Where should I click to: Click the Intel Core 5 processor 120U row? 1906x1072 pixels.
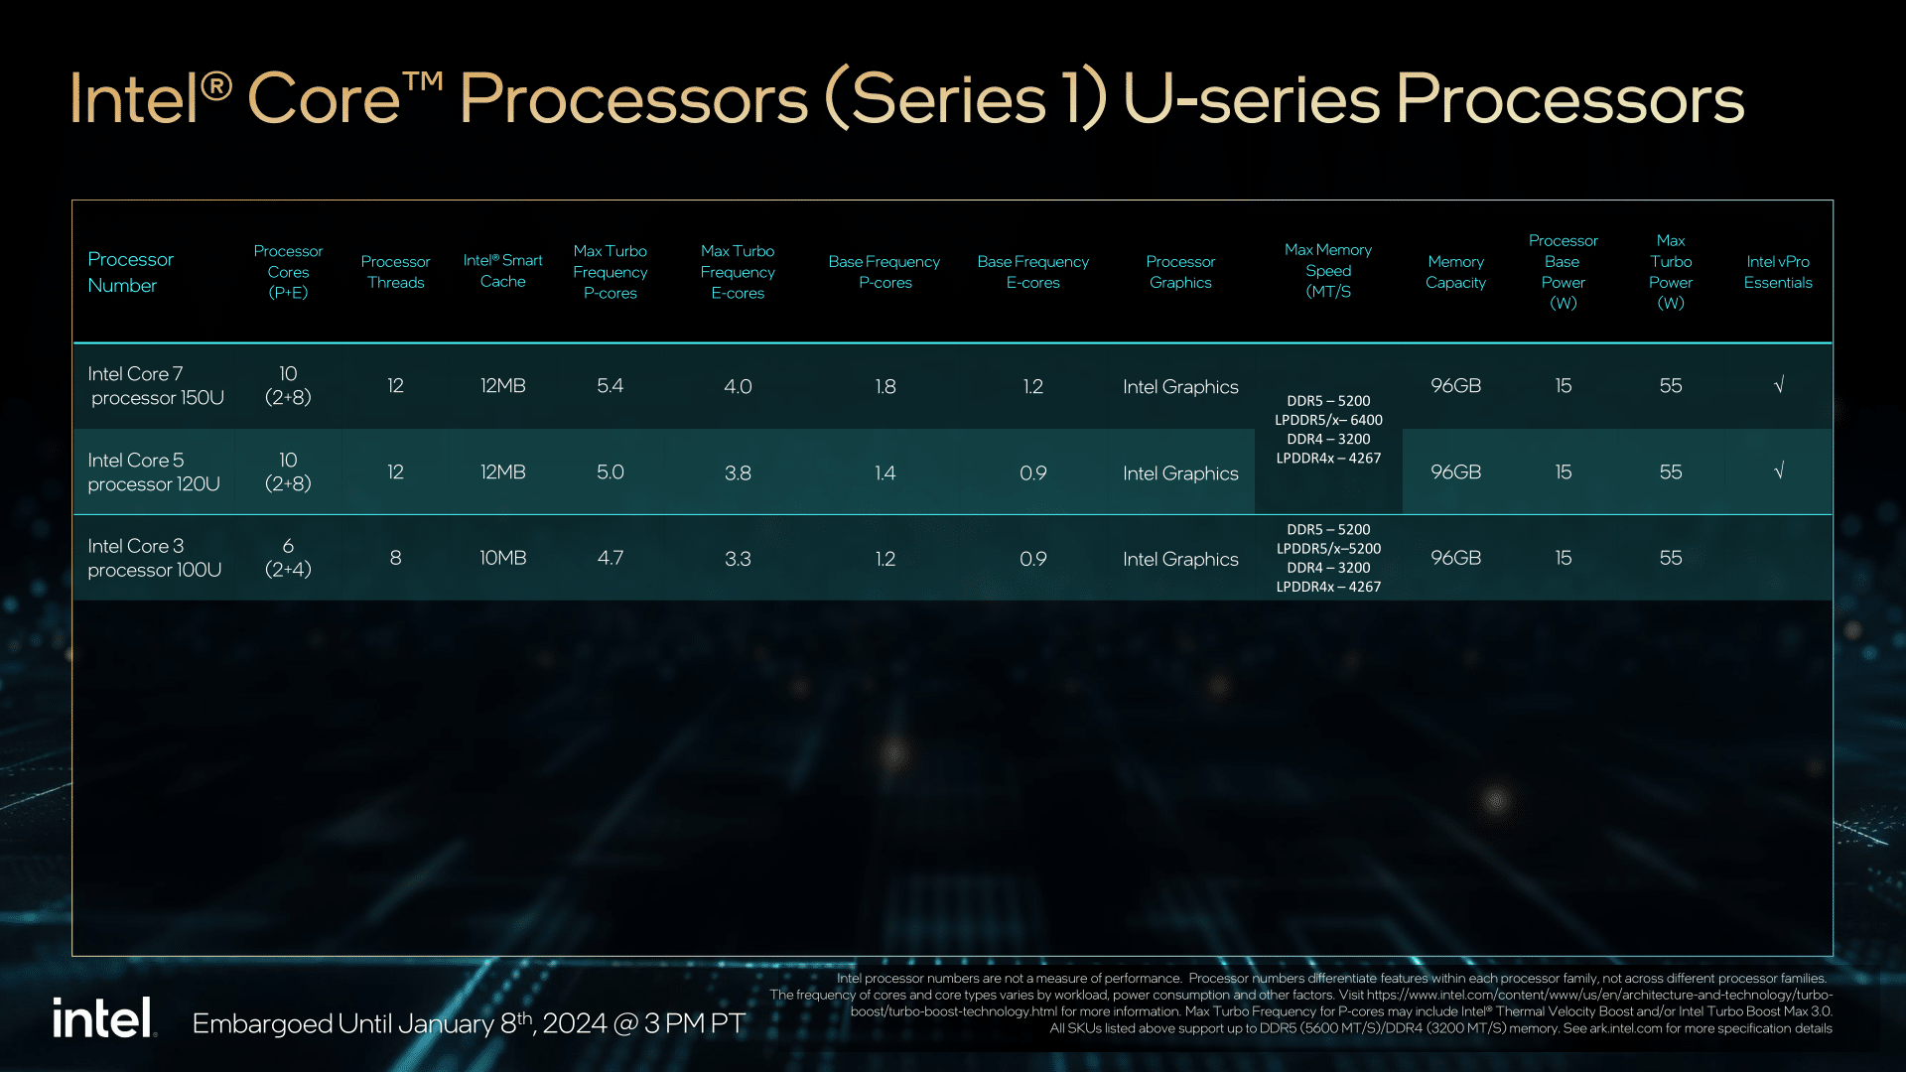point(953,469)
